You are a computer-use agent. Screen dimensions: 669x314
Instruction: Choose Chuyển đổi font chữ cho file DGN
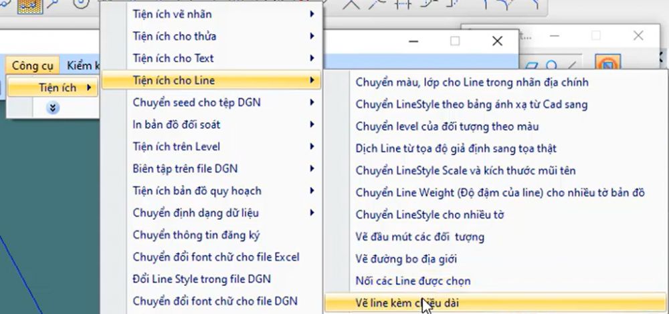click(x=211, y=301)
